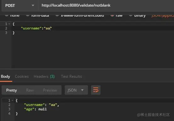Switch to the response Body tab
Image resolution: width=174 pixels, height=121 pixels.
5,76
